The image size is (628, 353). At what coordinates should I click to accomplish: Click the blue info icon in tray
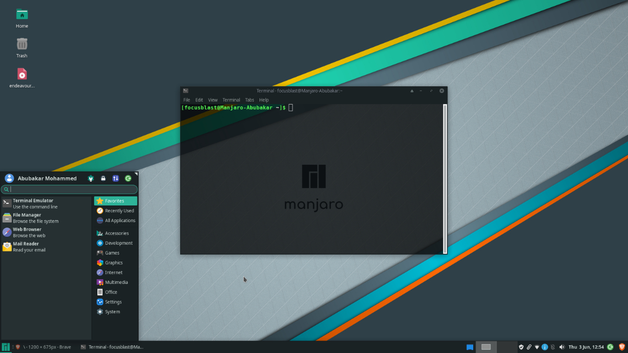[x=545, y=347]
